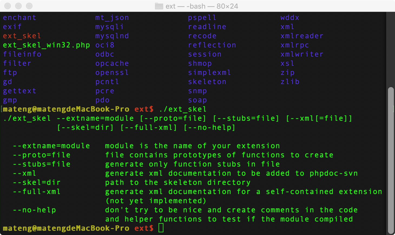
Task: Click the typed ./ext_skel command after first prompt
Action: pyautogui.click(x=183, y=109)
